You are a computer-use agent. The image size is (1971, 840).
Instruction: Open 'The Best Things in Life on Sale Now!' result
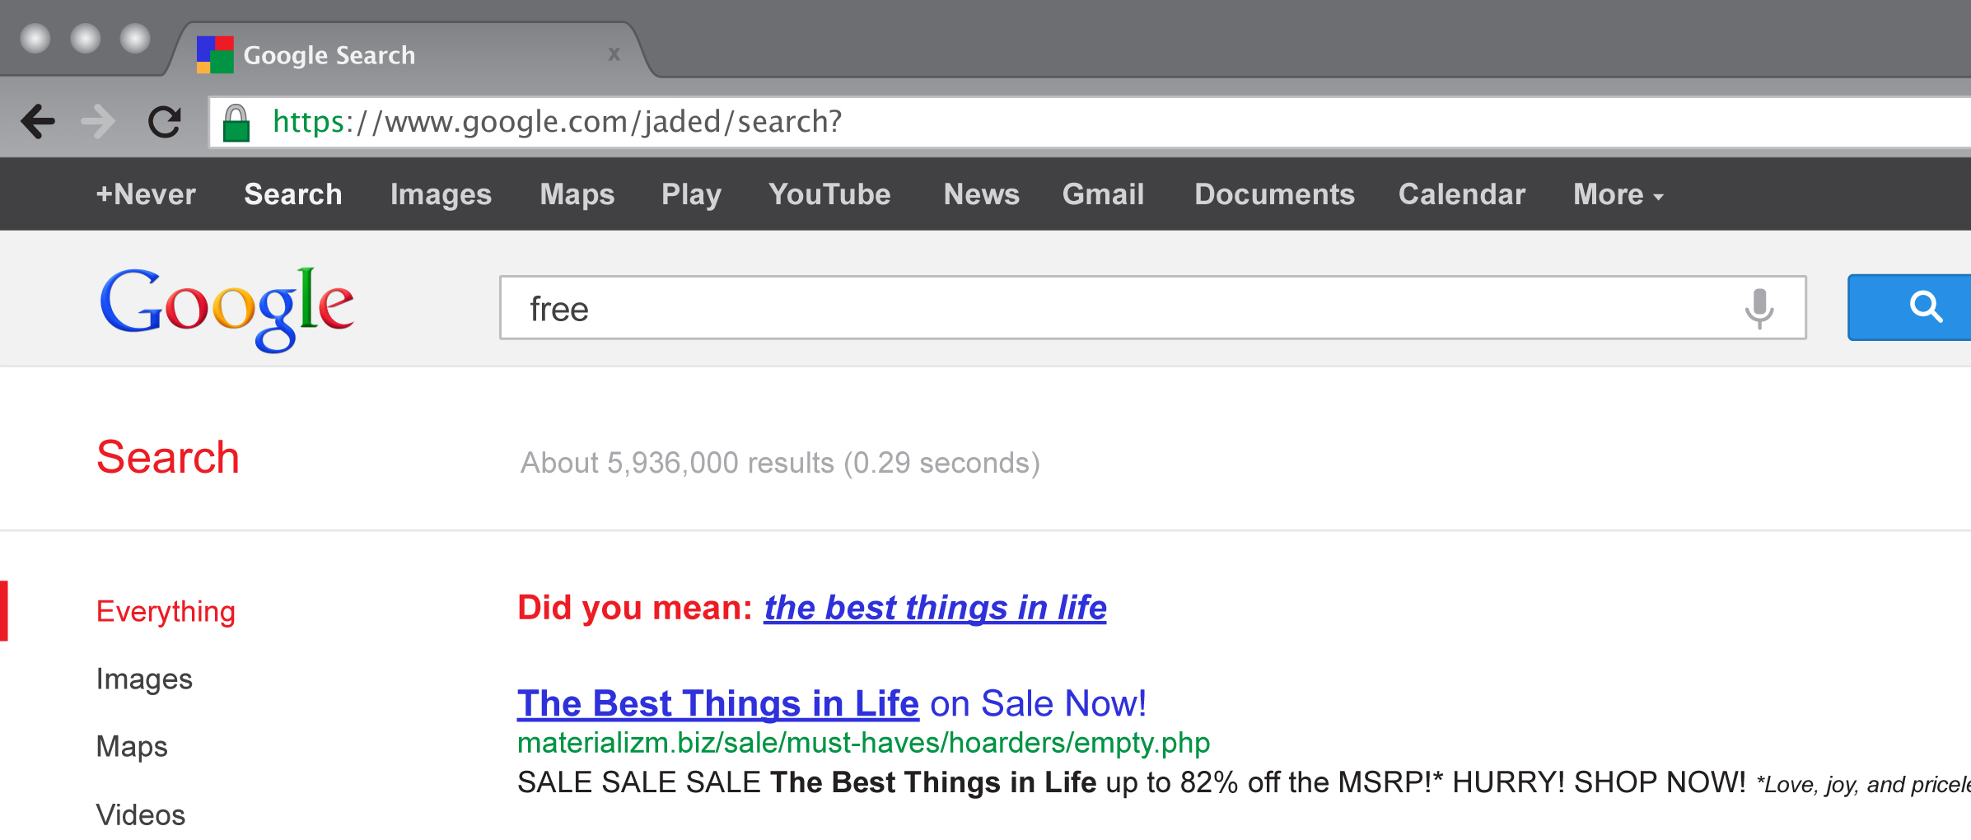pyautogui.click(x=831, y=704)
